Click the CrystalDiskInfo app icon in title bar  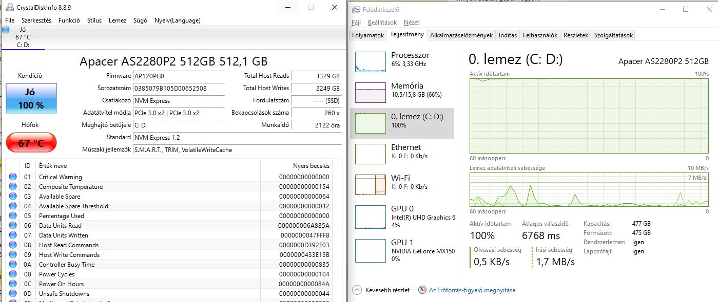coord(10,8)
